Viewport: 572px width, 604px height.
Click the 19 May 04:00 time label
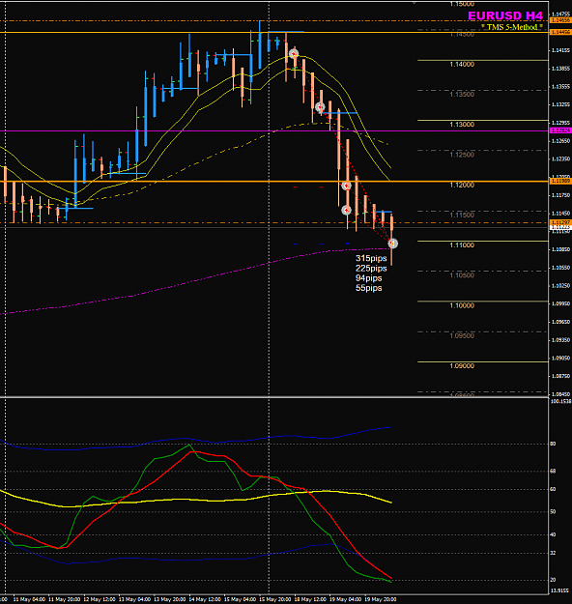[x=346, y=600]
